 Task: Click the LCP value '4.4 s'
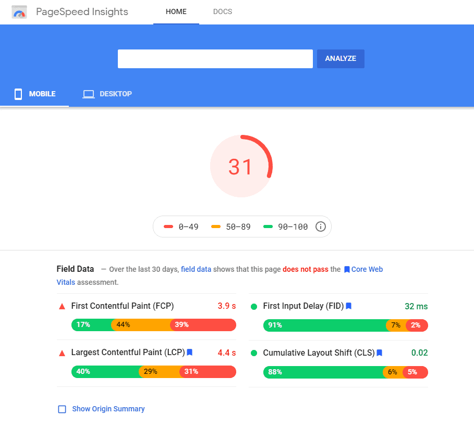coord(227,353)
